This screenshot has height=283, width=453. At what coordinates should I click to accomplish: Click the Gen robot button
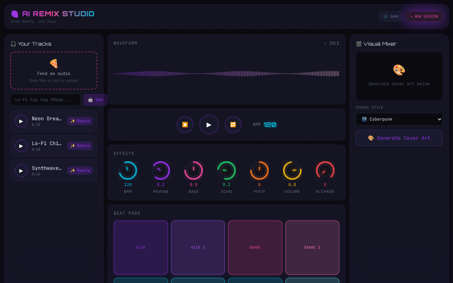coord(96,100)
